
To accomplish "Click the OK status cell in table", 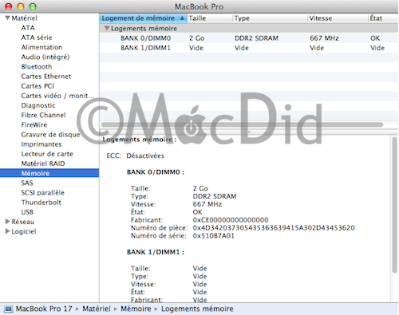I will 375,38.
